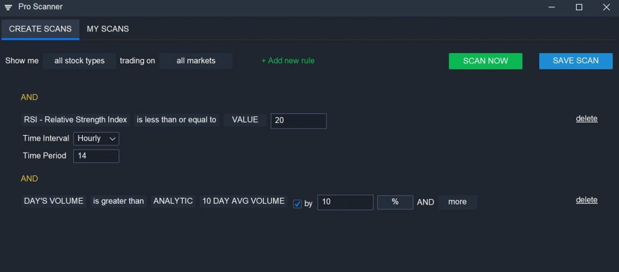Close the Pro Scanner window
Viewport: 619px width, 272px height.
pos(606,7)
